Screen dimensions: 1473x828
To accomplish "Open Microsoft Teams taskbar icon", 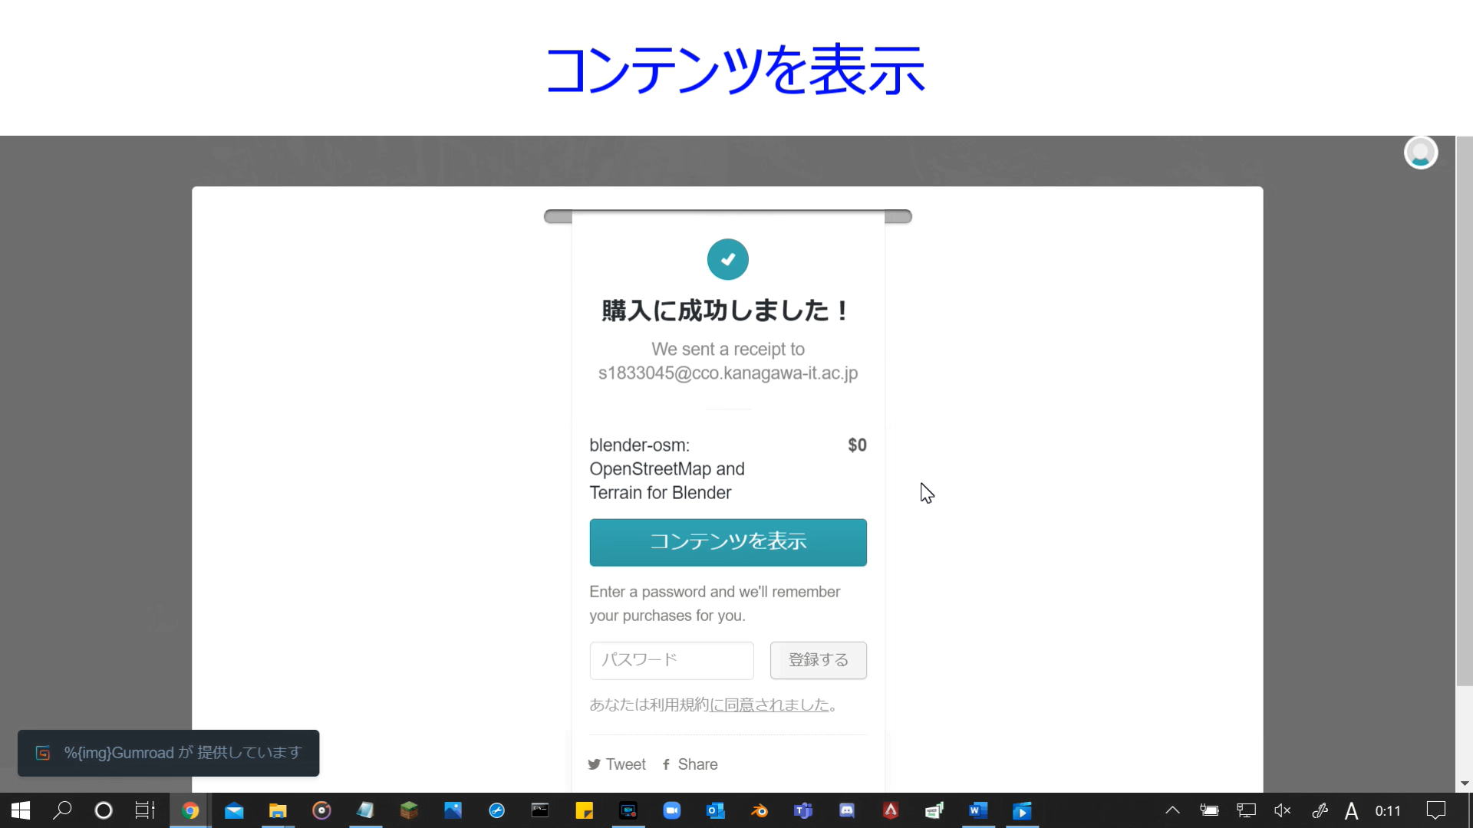I will point(803,810).
